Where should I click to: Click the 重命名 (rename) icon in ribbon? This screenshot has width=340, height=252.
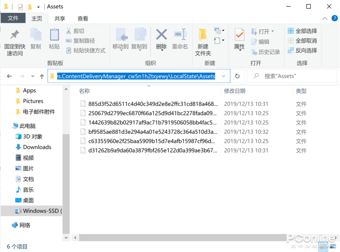(180, 35)
